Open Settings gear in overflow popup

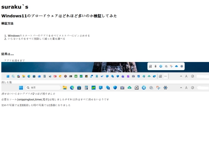coord(182,66)
